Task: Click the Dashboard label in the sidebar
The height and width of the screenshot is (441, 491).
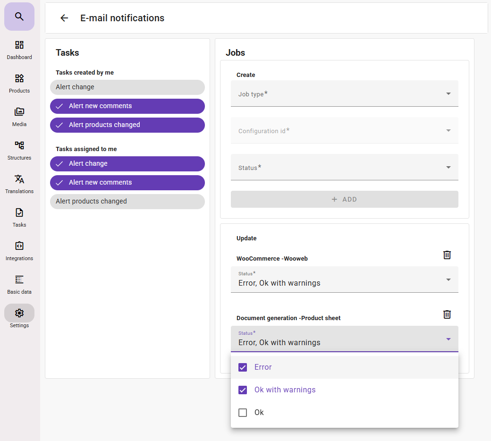Action: coord(19,57)
